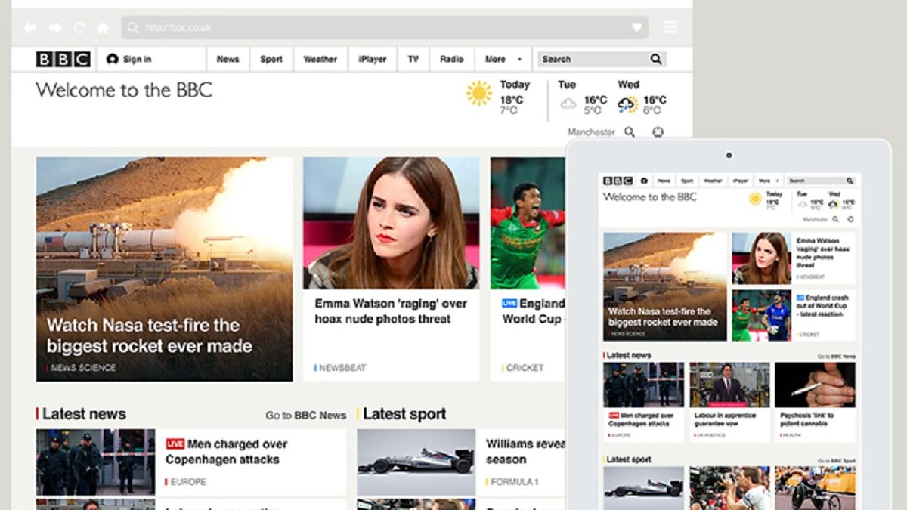Open News in the desktop nav bar

tap(228, 59)
